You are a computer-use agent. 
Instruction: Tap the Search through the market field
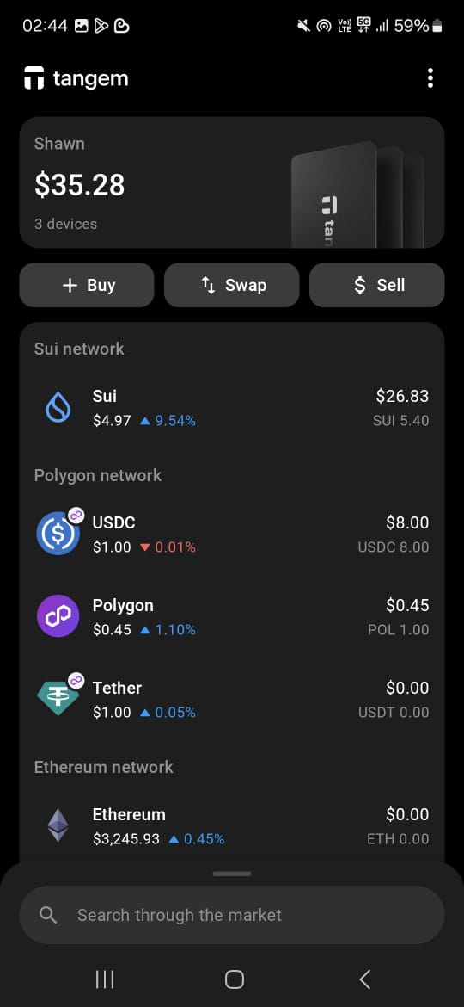tap(232, 915)
